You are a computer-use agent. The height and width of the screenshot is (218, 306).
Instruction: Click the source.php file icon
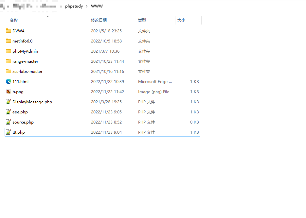tap(9, 122)
